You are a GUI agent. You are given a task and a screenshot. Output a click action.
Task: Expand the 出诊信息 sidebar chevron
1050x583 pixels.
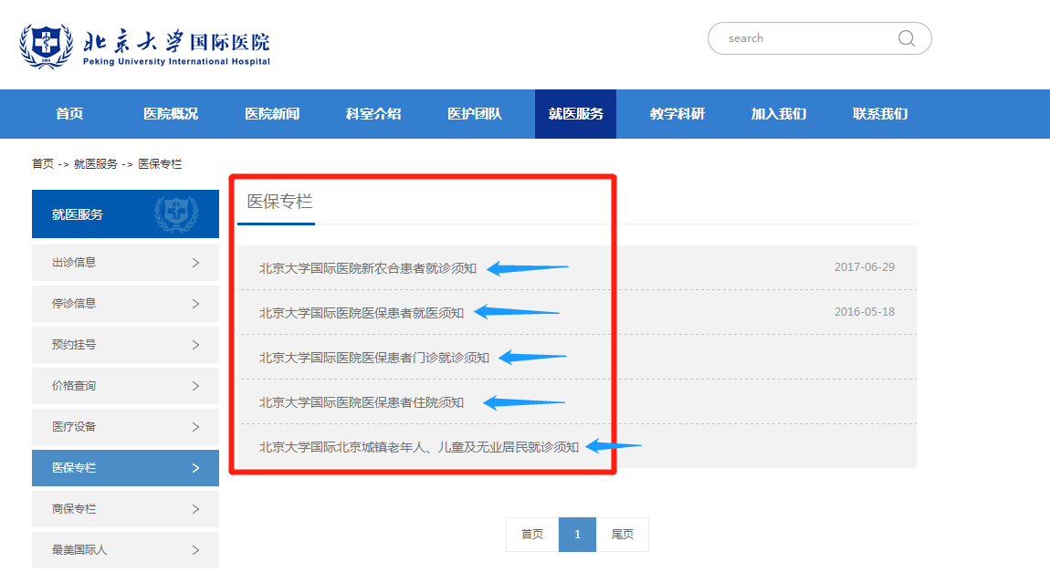(195, 263)
